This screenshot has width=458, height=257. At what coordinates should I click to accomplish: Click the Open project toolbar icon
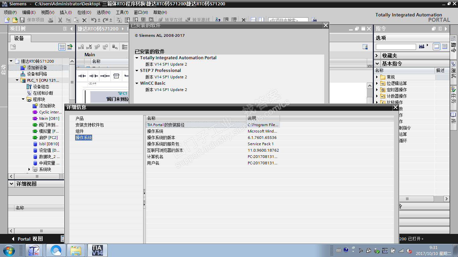(x=15, y=20)
